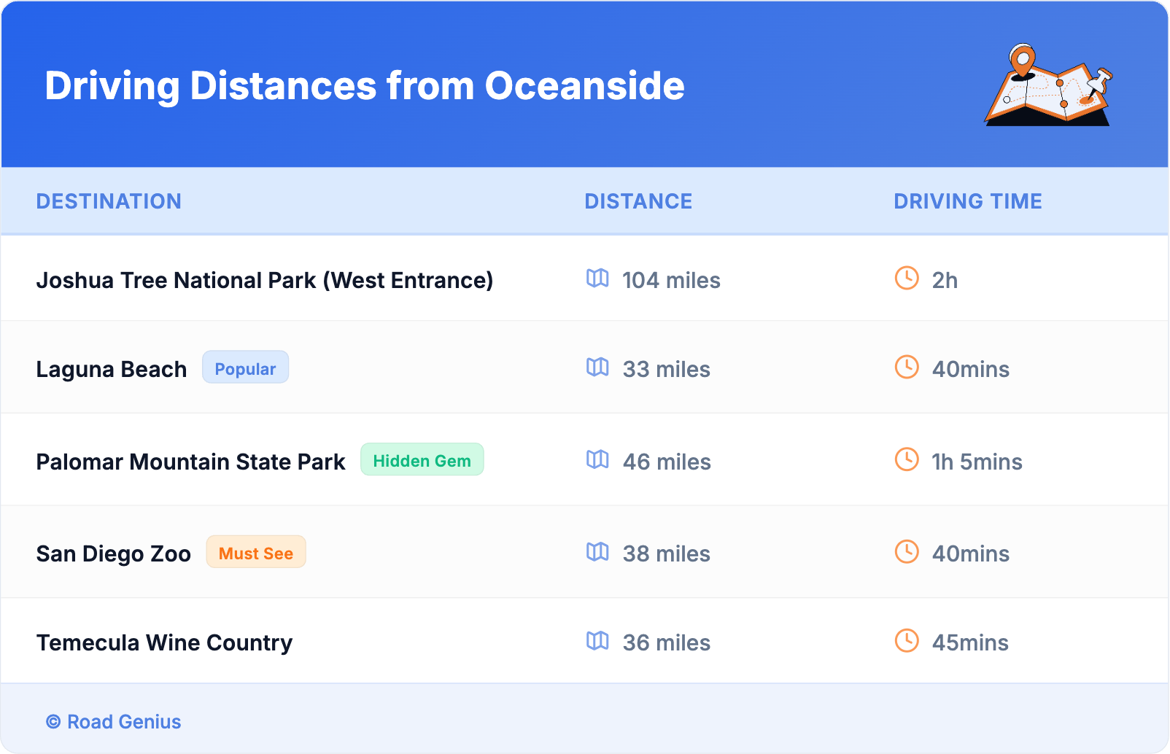Select Joshua Tree National Park destination
Viewport: 1170px width, 754px height.
click(x=265, y=281)
